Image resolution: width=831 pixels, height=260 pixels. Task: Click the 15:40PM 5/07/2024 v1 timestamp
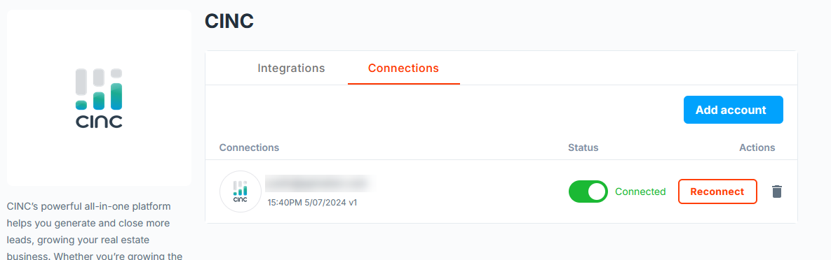tap(312, 202)
